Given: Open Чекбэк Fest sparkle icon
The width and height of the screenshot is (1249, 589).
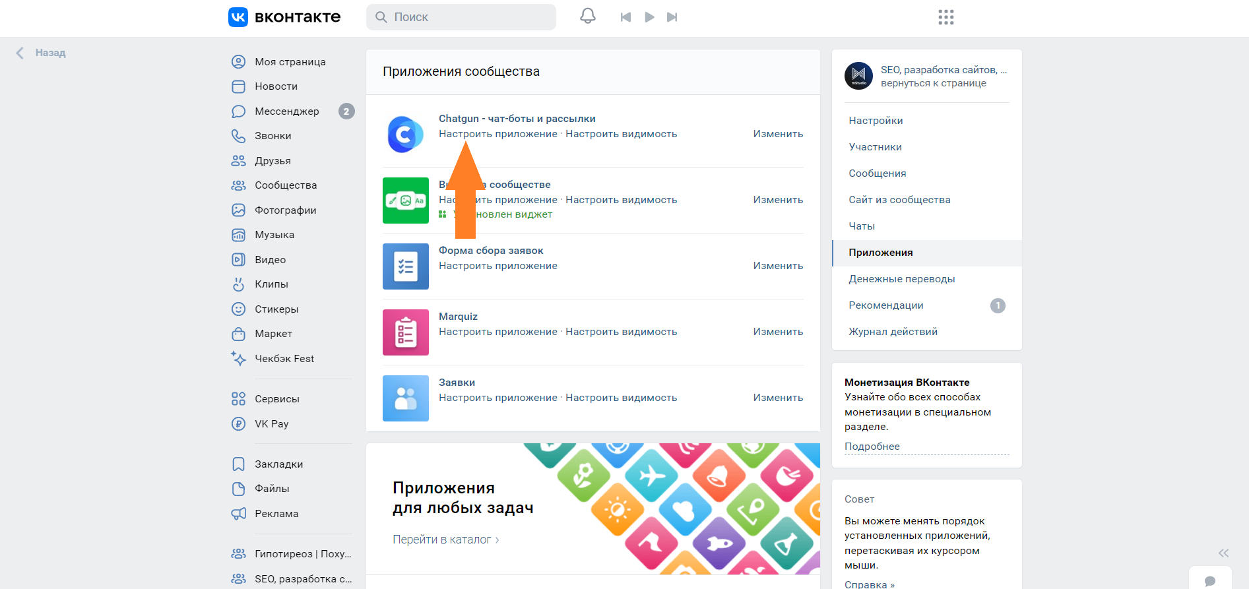Looking at the screenshot, I should (x=238, y=358).
